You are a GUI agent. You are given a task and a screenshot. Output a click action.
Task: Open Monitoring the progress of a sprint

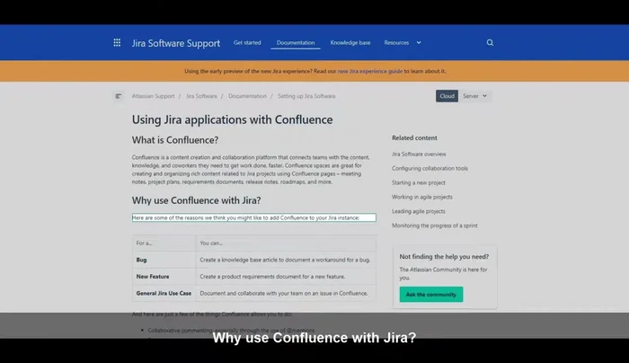point(435,226)
